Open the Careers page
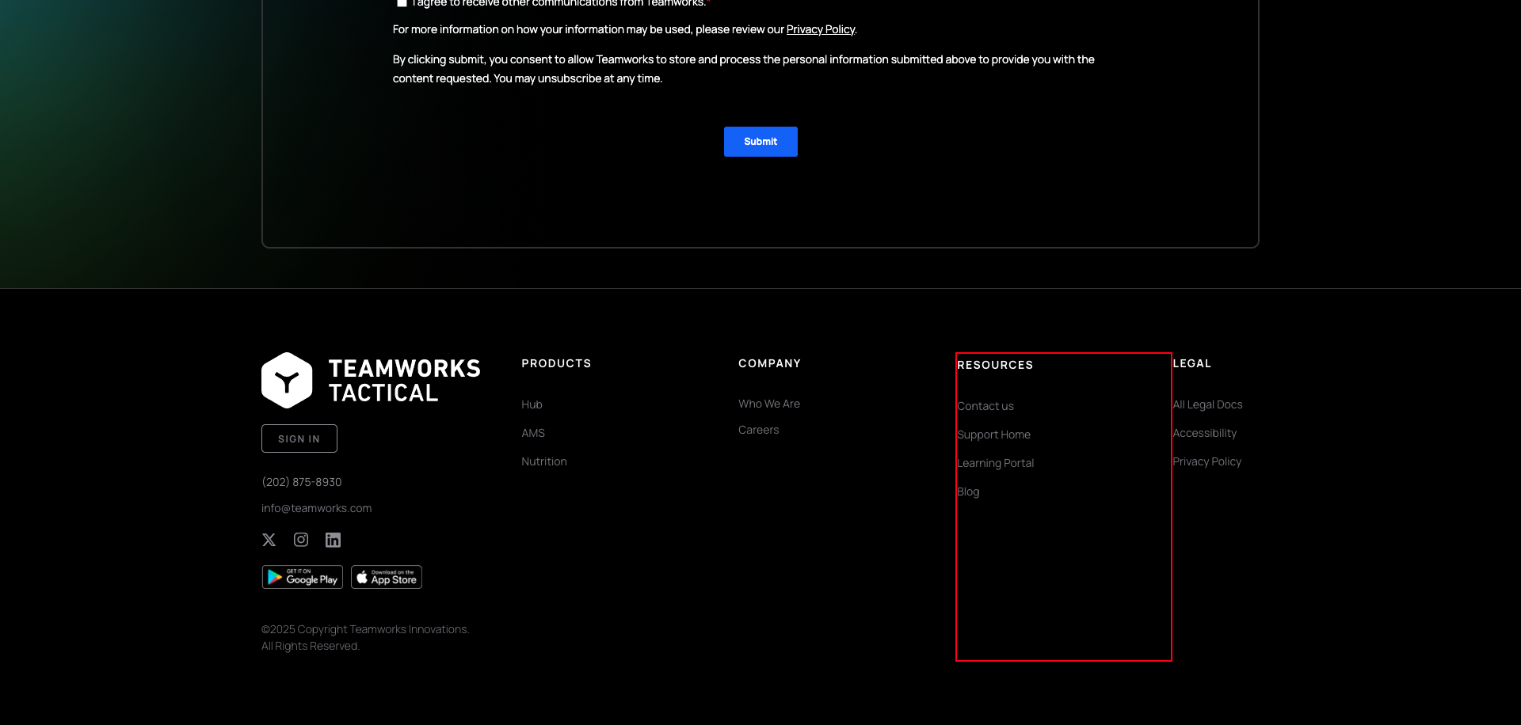 pos(758,430)
